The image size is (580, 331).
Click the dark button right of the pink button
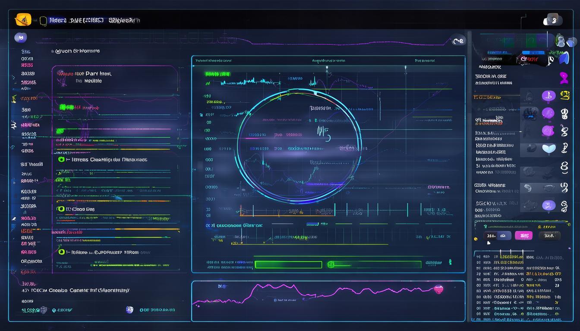point(549,235)
